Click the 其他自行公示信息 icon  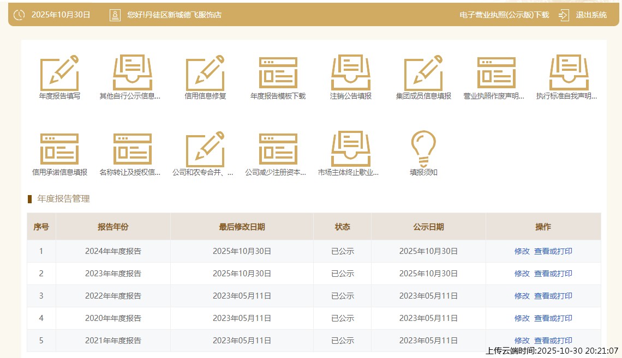click(x=133, y=74)
